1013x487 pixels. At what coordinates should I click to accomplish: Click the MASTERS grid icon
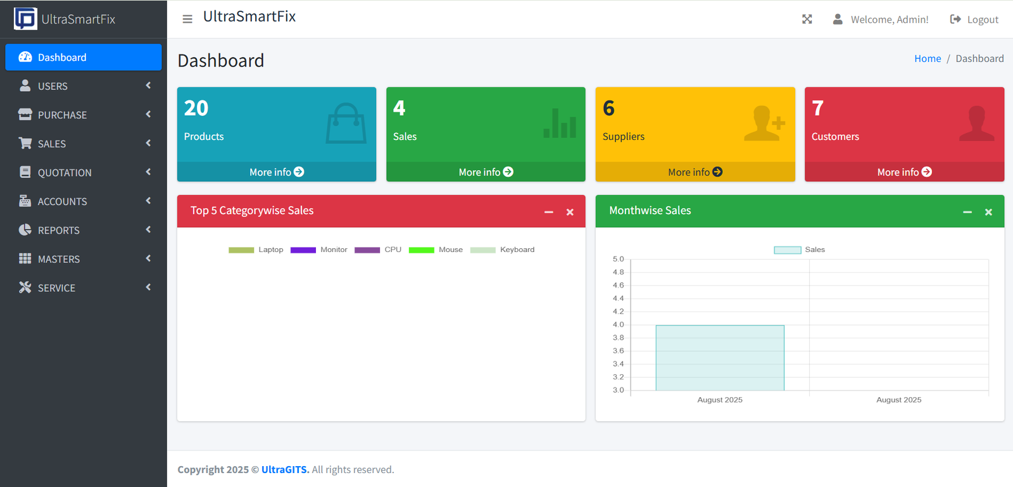pos(25,258)
